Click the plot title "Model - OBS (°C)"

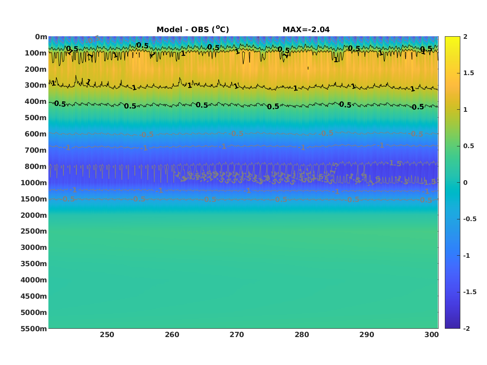pyautogui.click(x=192, y=30)
